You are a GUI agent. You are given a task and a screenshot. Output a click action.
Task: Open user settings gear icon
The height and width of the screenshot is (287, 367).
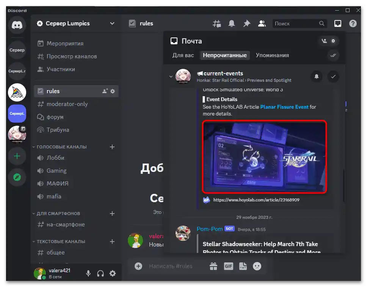point(113,273)
